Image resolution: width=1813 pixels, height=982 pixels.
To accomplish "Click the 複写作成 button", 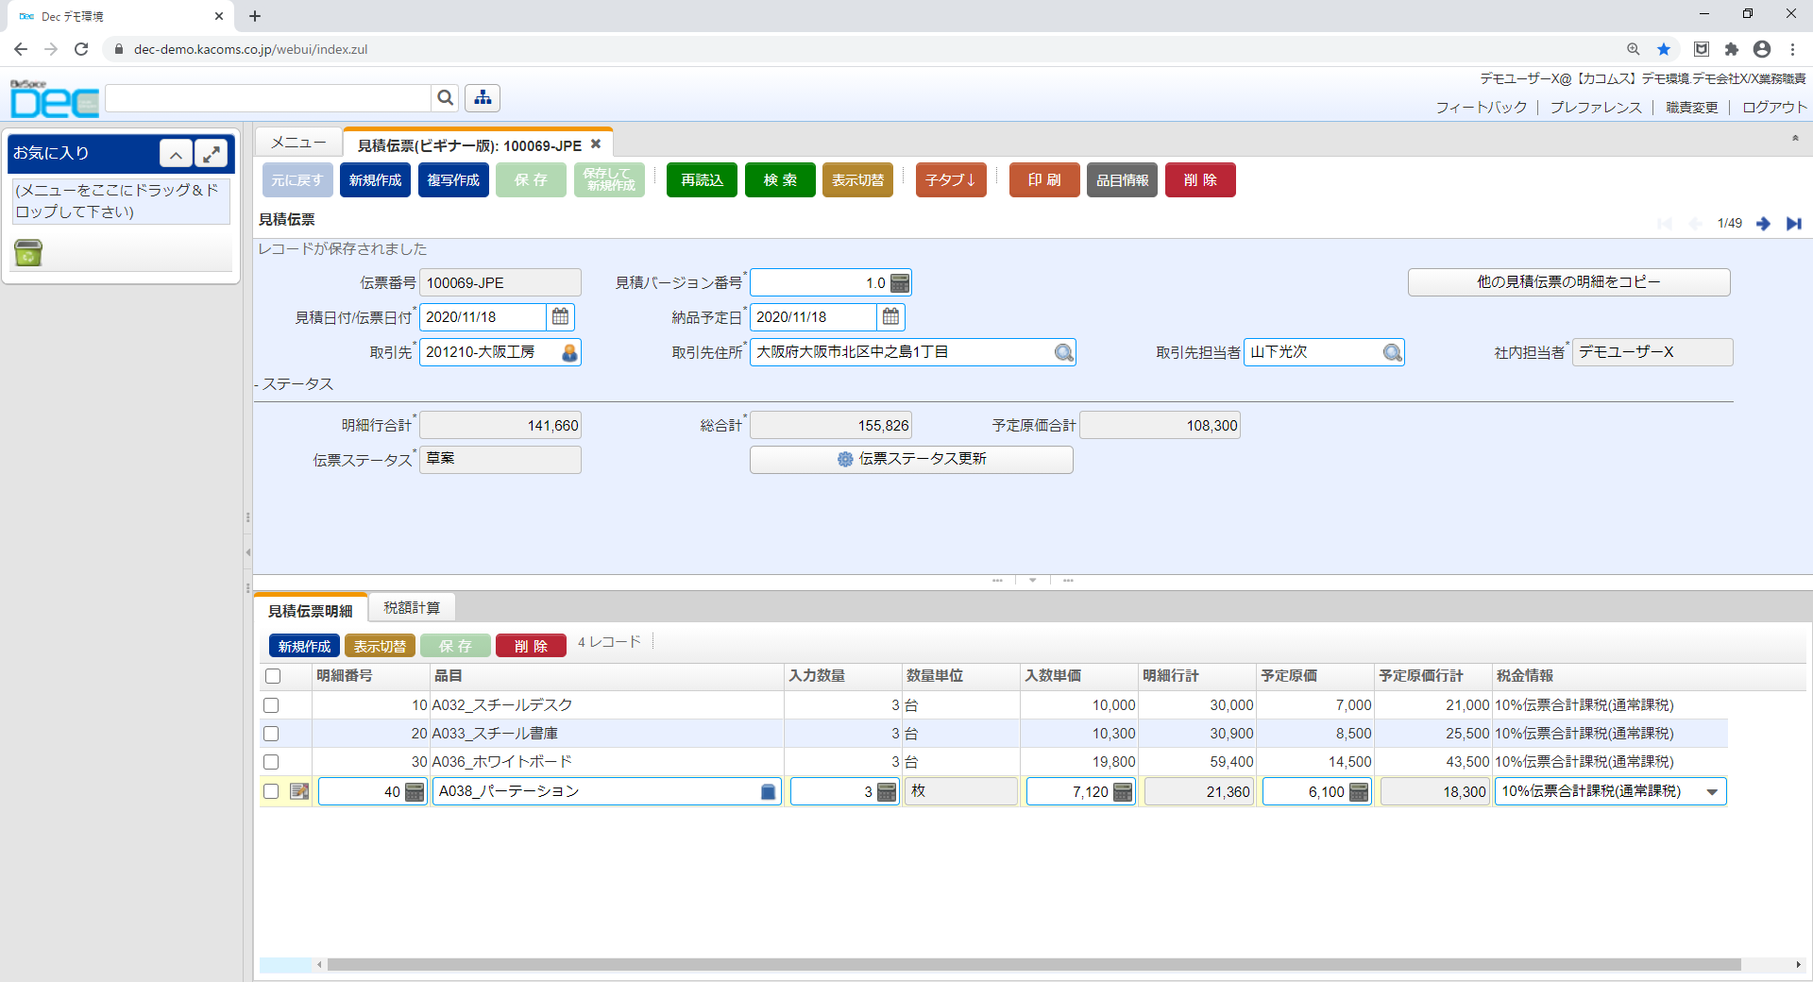I will coord(453,180).
